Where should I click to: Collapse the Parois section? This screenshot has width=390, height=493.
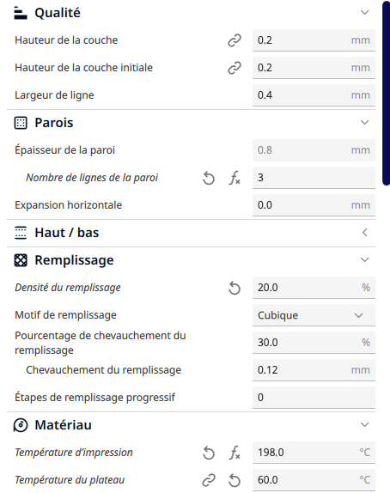[x=364, y=122]
